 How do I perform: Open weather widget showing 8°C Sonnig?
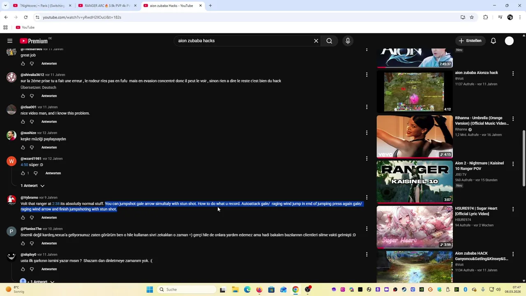pyautogui.click(x=14, y=289)
